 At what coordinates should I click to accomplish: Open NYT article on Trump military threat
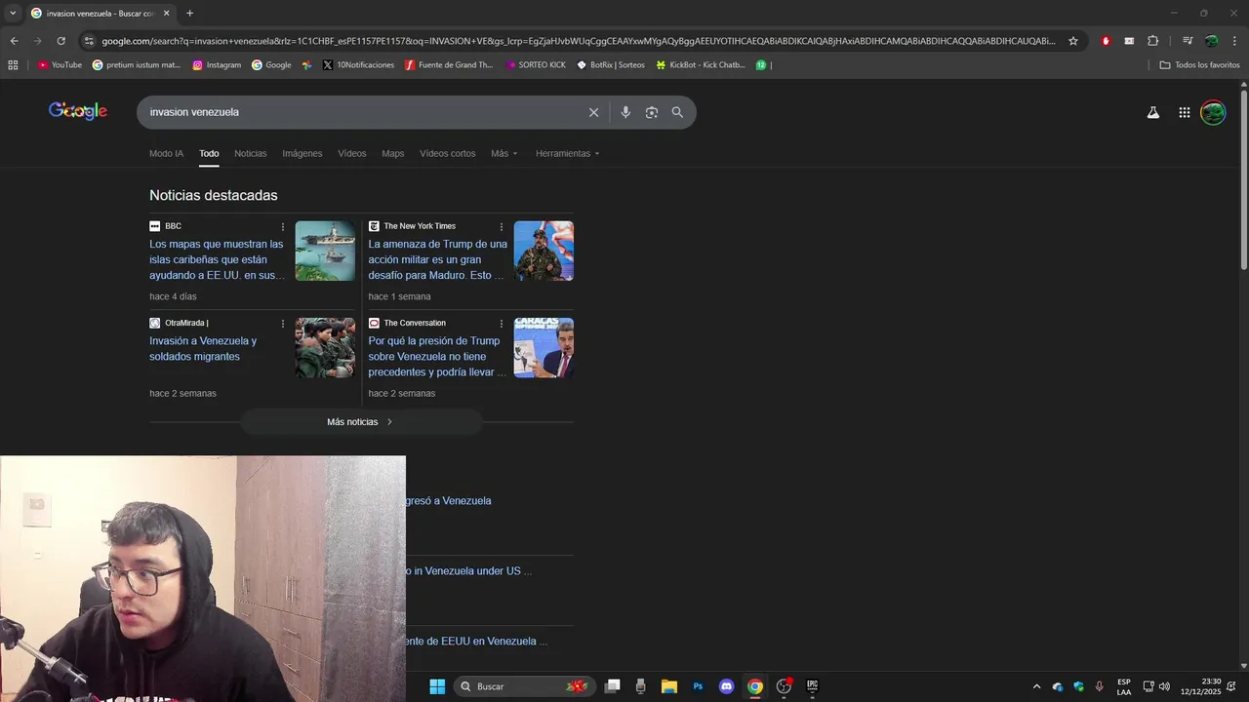pos(437,259)
